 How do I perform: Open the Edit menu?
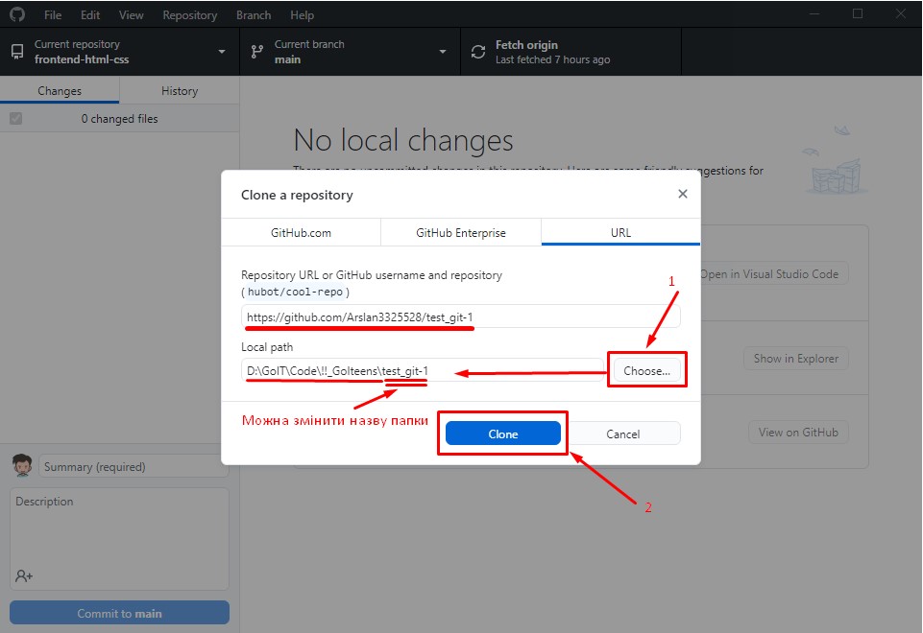click(x=90, y=14)
